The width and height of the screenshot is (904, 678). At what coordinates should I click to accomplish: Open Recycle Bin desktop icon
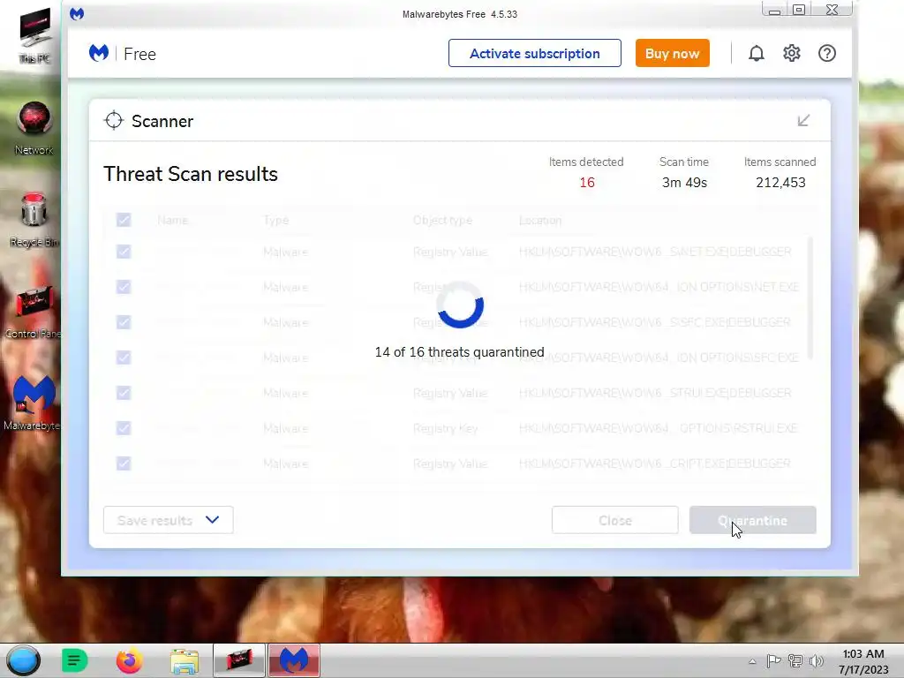click(x=34, y=220)
